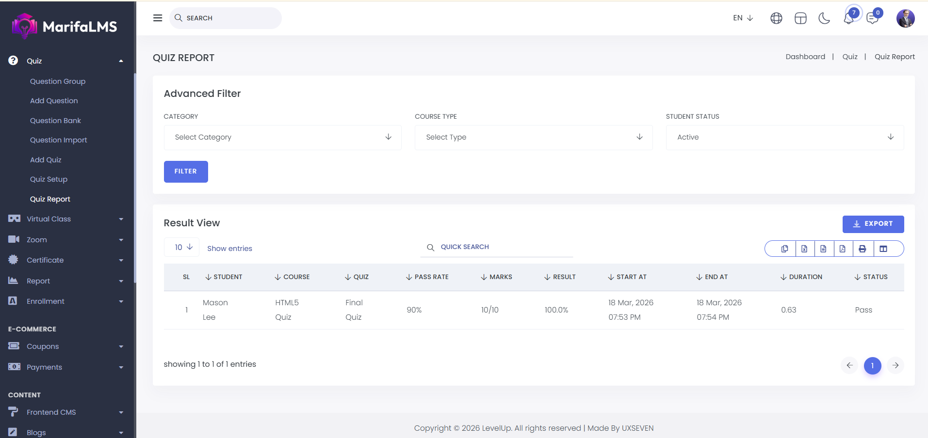Open column visibility icon
Image resolution: width=928 pixels, height=438 pixels.
pos(883,249)
